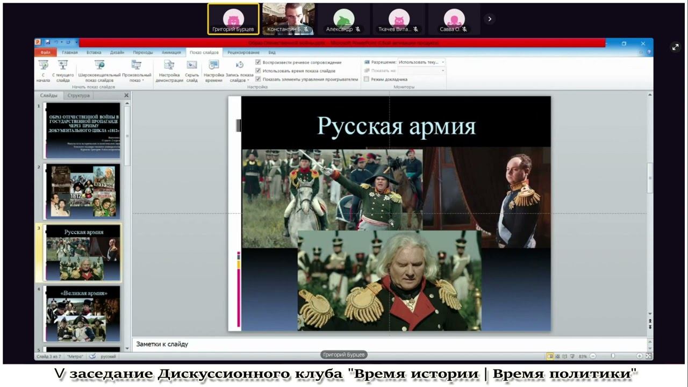Start slideshow from current slide
The image size is (688, 387).
(x=63, y=71)
